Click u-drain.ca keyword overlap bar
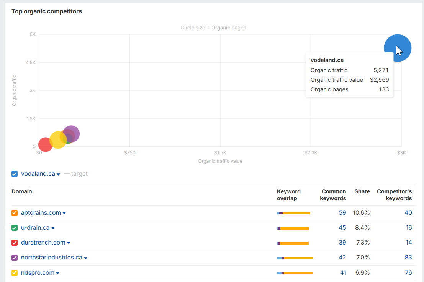Viewport: 424px width, 282px height. click(293, 228)
